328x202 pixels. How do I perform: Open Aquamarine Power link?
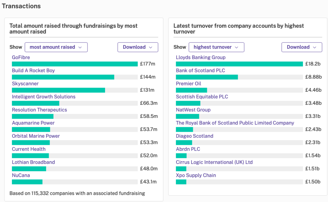coord(33,123)
